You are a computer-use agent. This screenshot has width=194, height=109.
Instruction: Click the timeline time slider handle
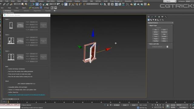tap(11, 99)
